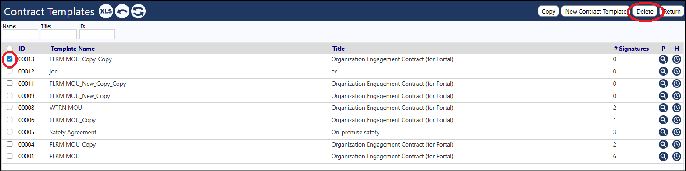View history of Safety Agreement
This screenshot has height=171, width=686.
pos(677,132)
